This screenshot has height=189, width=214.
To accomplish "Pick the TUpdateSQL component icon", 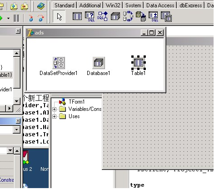I will click(x=154, y=16).
